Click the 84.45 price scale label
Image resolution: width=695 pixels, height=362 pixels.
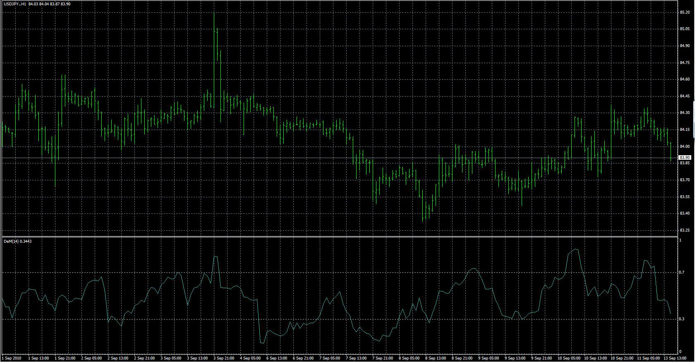(x=685, y=96)
